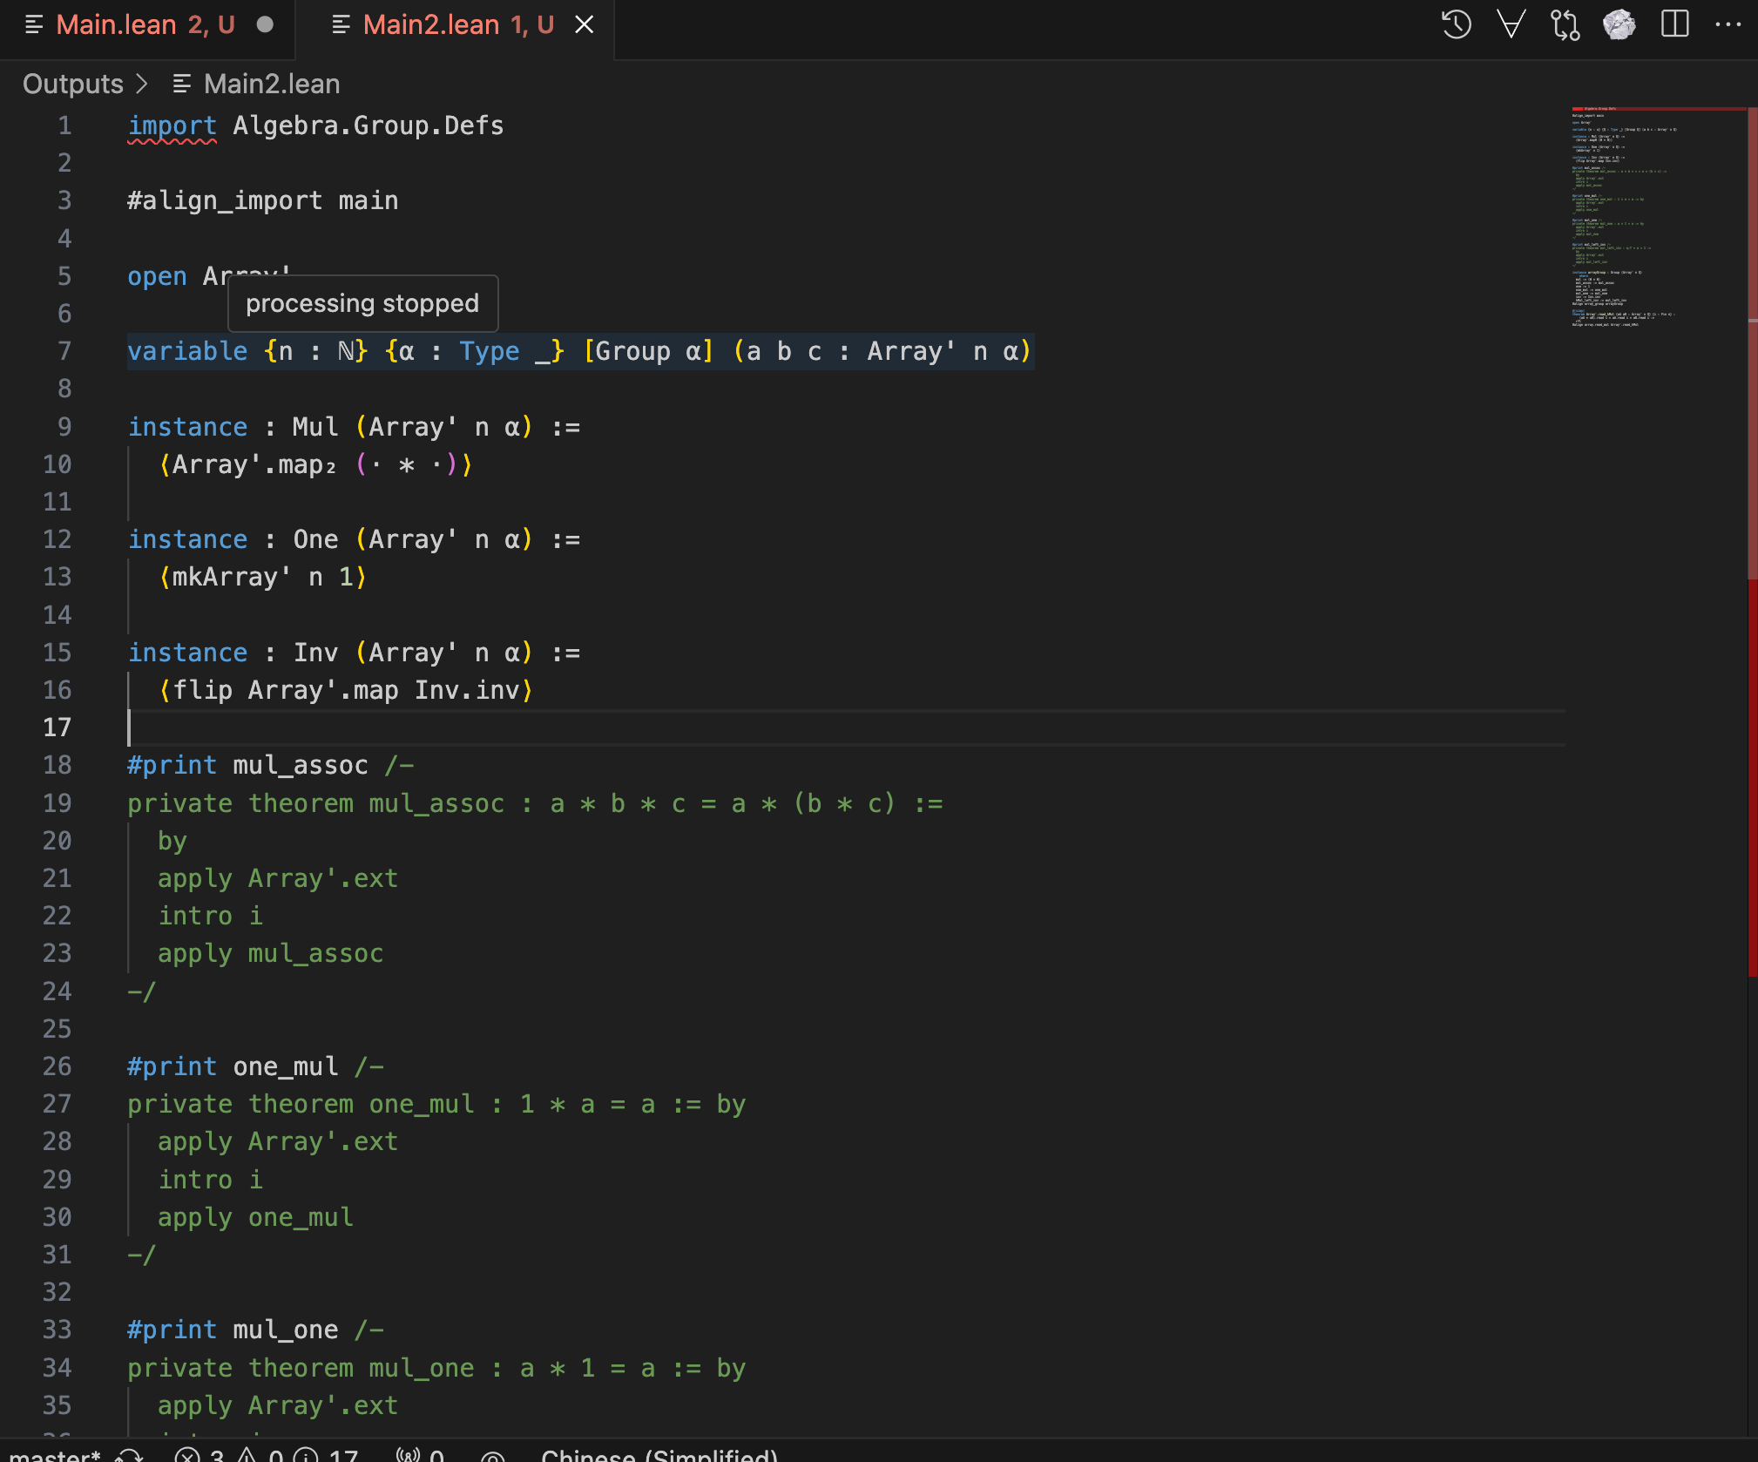Click the Lean ∀ toolbar icon
The image size is (1758, 1462).
pos(1511,24)
